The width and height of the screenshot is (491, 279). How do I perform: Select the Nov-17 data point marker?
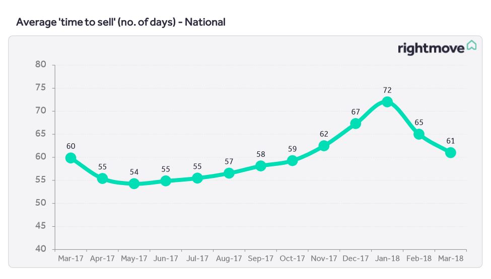click(324, 146)
